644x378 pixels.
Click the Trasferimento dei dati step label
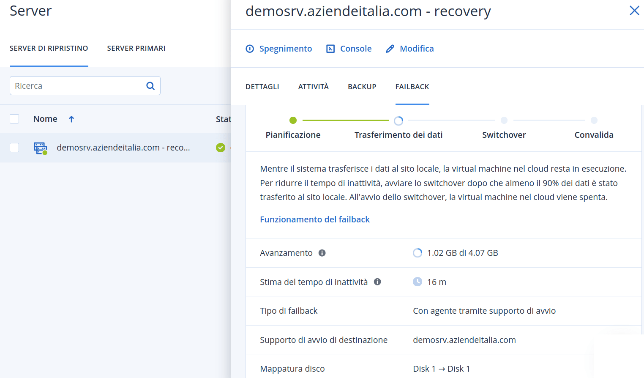pos(398,135)
